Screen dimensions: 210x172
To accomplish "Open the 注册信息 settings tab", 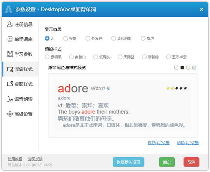I will click(20, 24).
